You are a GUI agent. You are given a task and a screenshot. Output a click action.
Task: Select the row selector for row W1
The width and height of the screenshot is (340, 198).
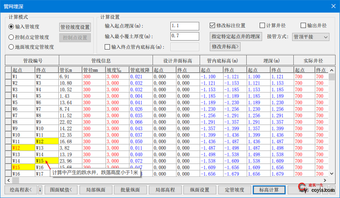point(8,76)
